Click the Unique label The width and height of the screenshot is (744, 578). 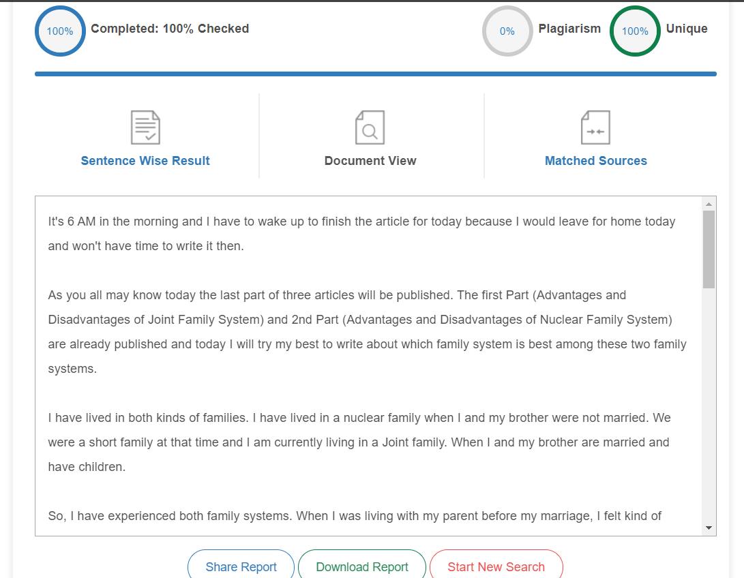pyautogui.click(x=687, y=29)
